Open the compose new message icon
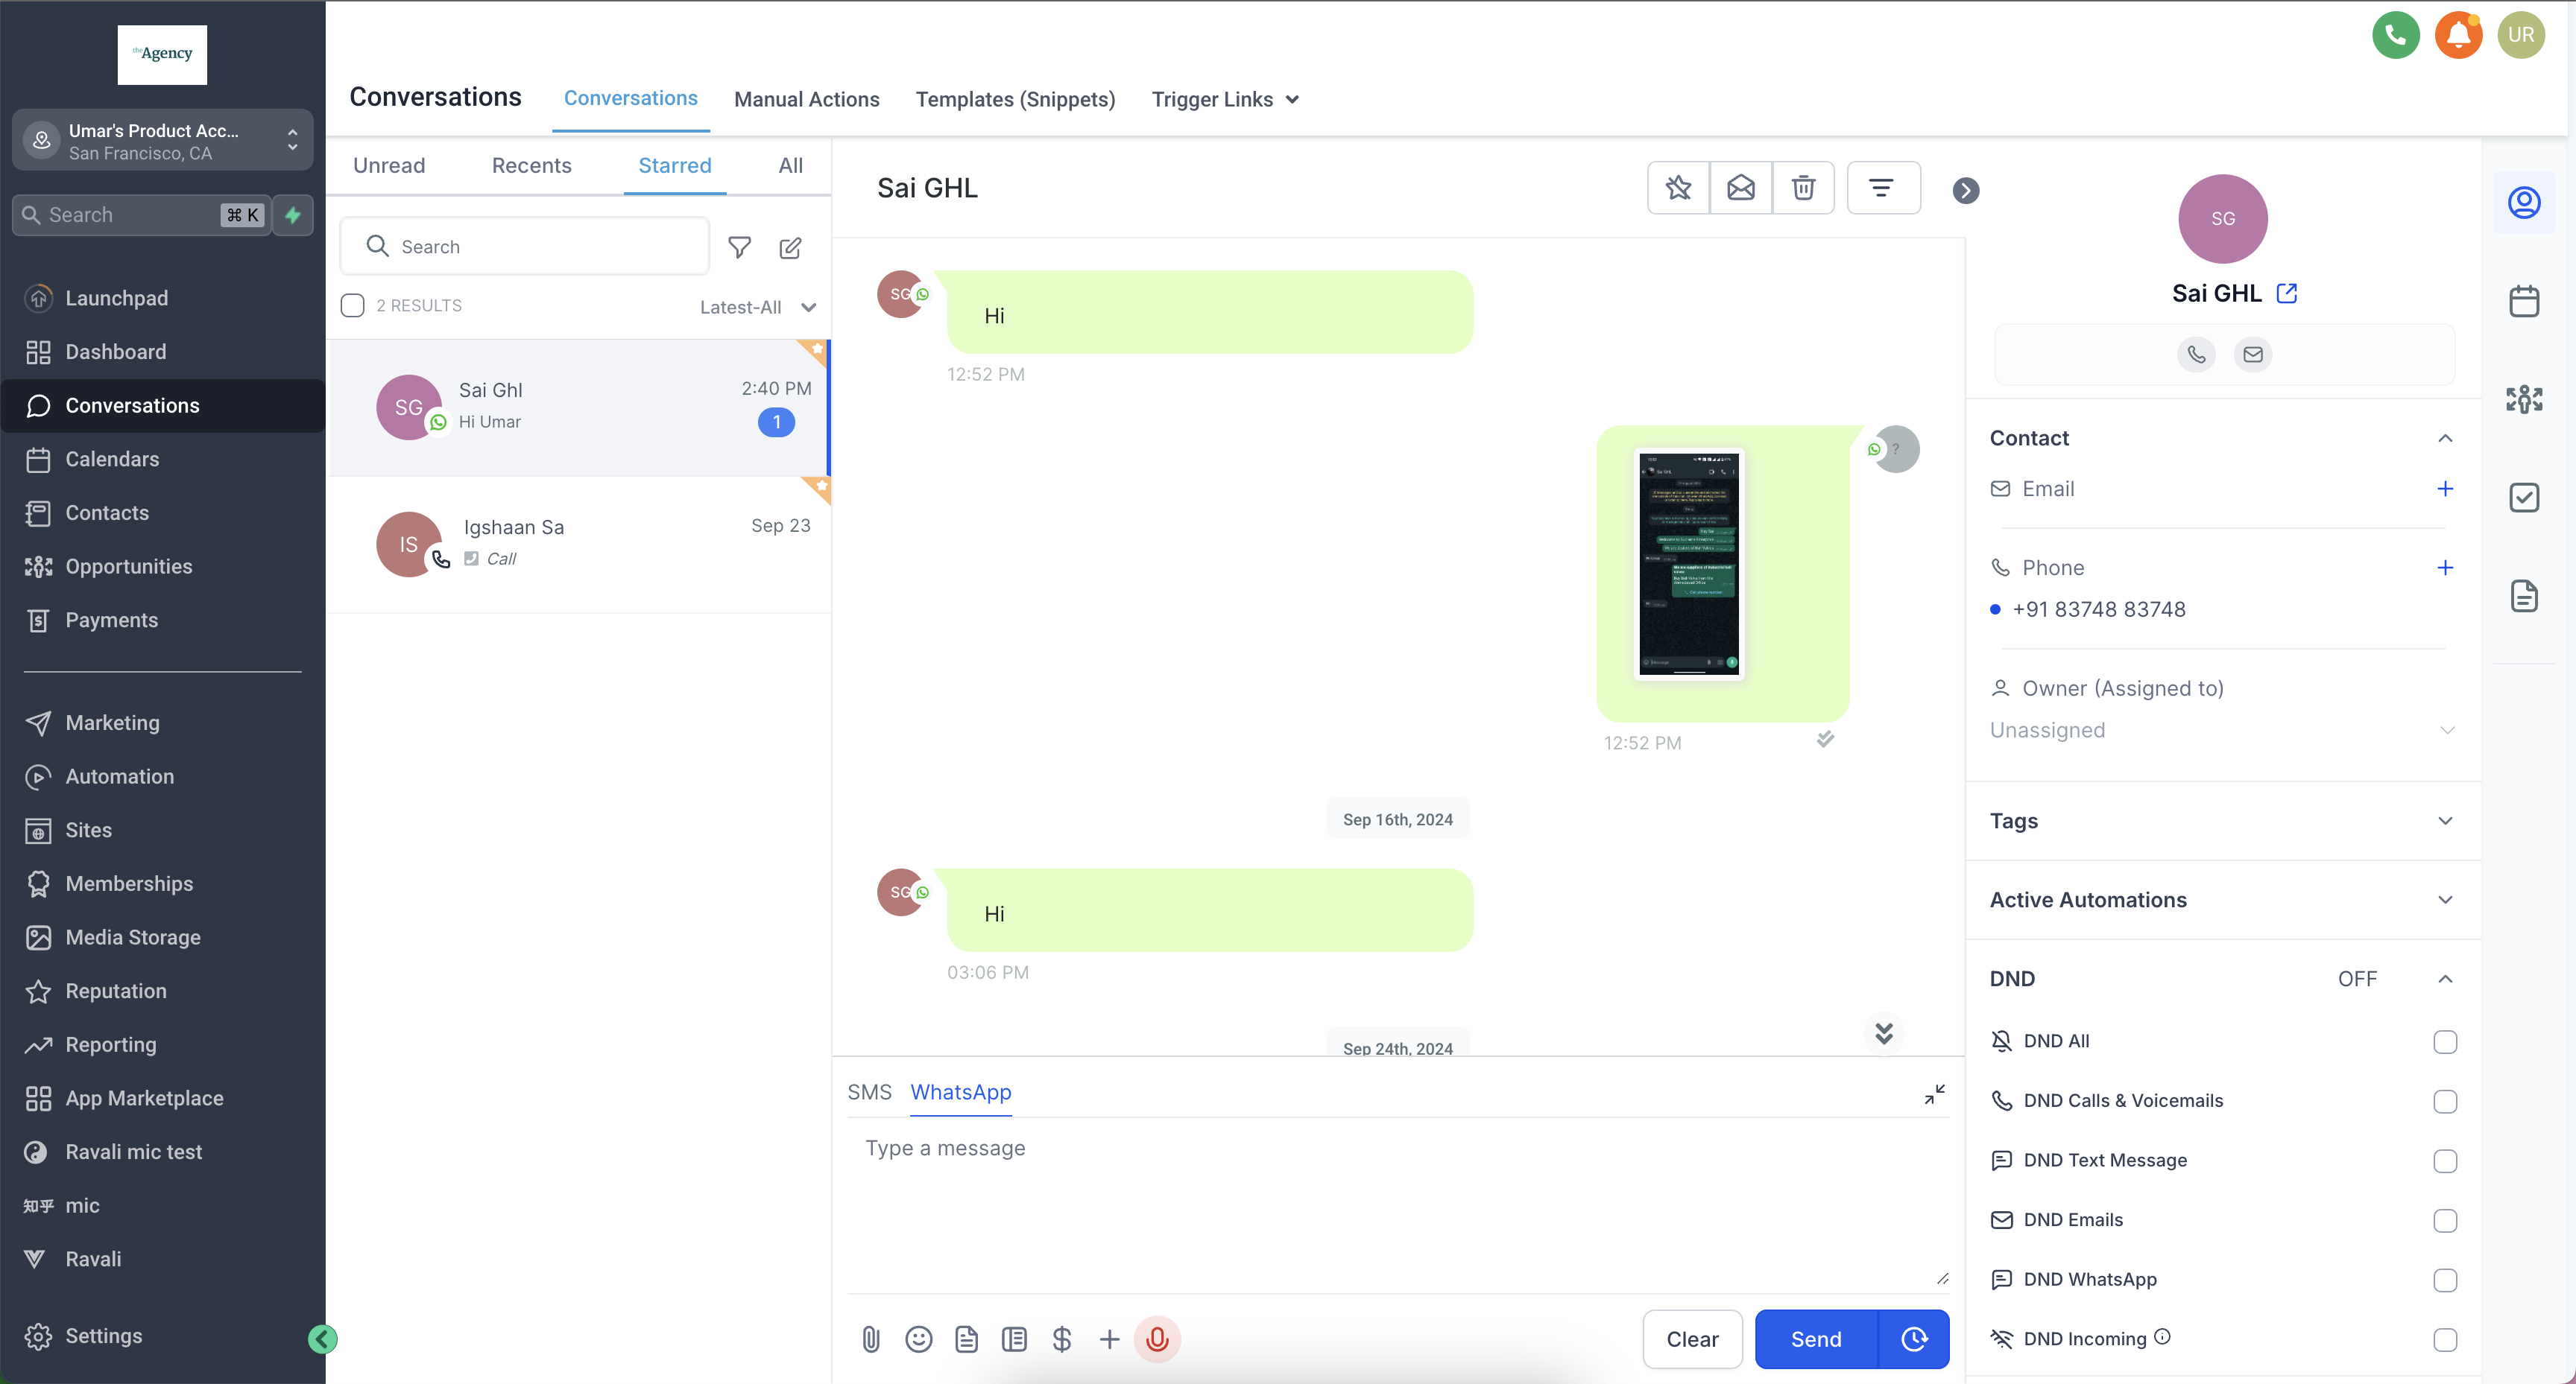Image resolution: width=2576 pixels, height=1384 pixels. pos(790,248)
